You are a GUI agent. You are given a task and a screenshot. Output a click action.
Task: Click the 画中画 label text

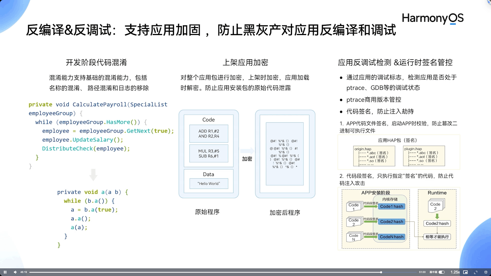pyautogui.click(x=433, y=272)
